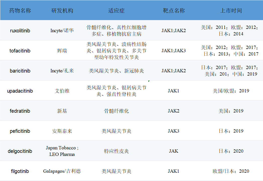Click filgotinib's JAK1 target cell

coord(174,171)
